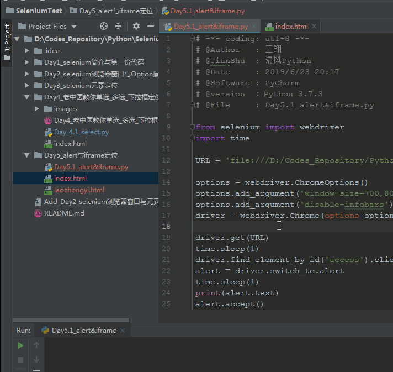Toggle the 1: Project side tool window
This screenshot has width=393, height=372.
(x=7, y=42)
